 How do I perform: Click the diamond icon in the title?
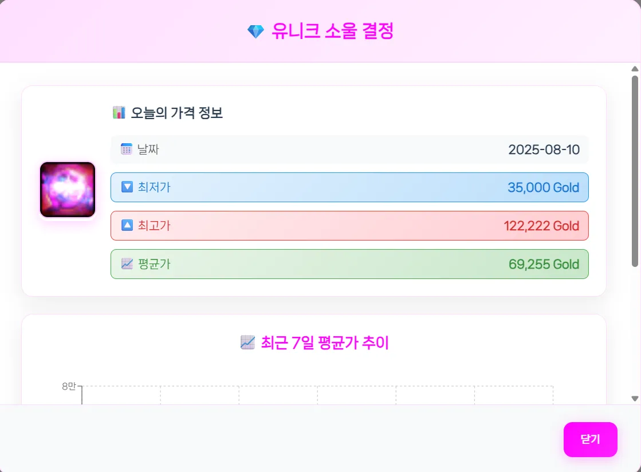pyautogui.click(x=255, y=32)
